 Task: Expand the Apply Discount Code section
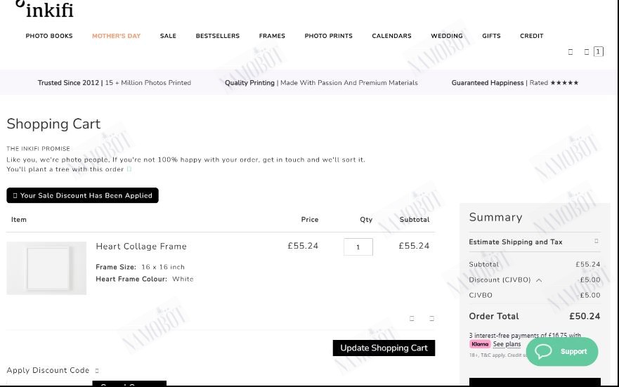click(x=53, y=370)
